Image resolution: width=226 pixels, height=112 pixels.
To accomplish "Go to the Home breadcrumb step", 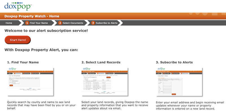I will (x=9, y=23).
